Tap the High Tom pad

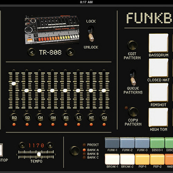[158, 117]
